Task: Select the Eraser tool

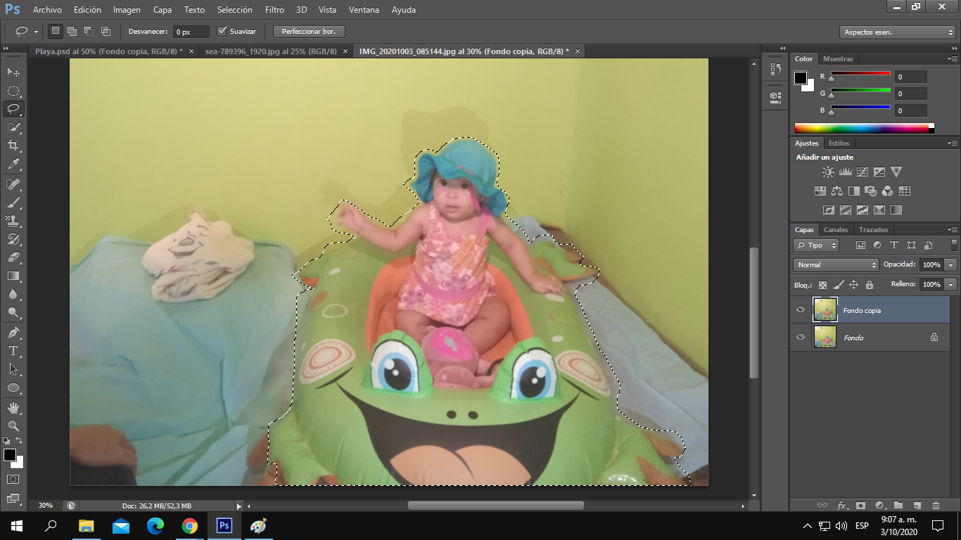Action: (13, 257)
